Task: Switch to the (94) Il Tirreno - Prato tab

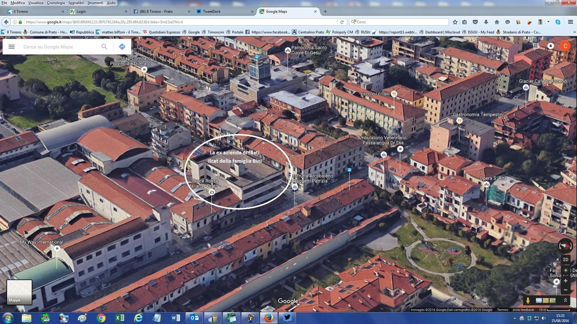Action: tap(161, 11)
